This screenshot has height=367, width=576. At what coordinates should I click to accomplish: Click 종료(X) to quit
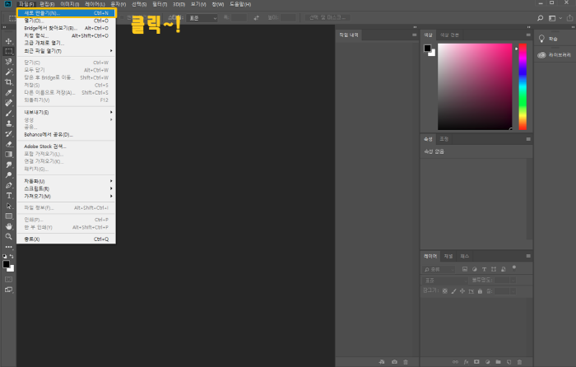[x=66, y=239]
